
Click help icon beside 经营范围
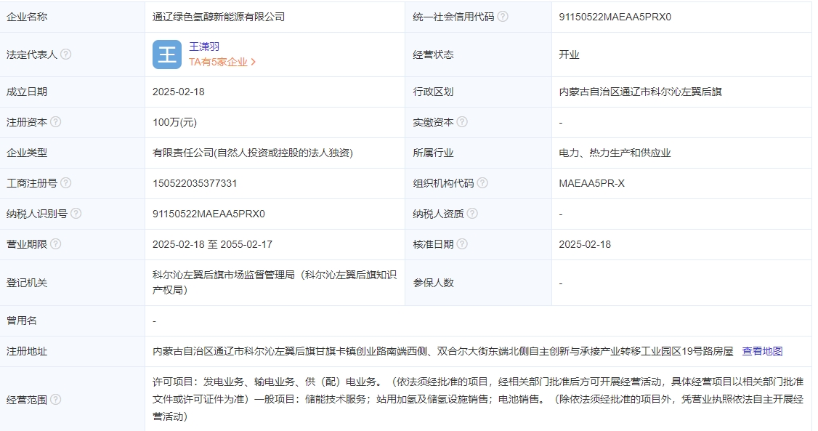(56, 399)
